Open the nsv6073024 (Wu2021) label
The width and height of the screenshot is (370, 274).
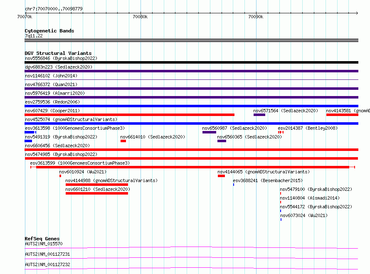click(304, 215)
